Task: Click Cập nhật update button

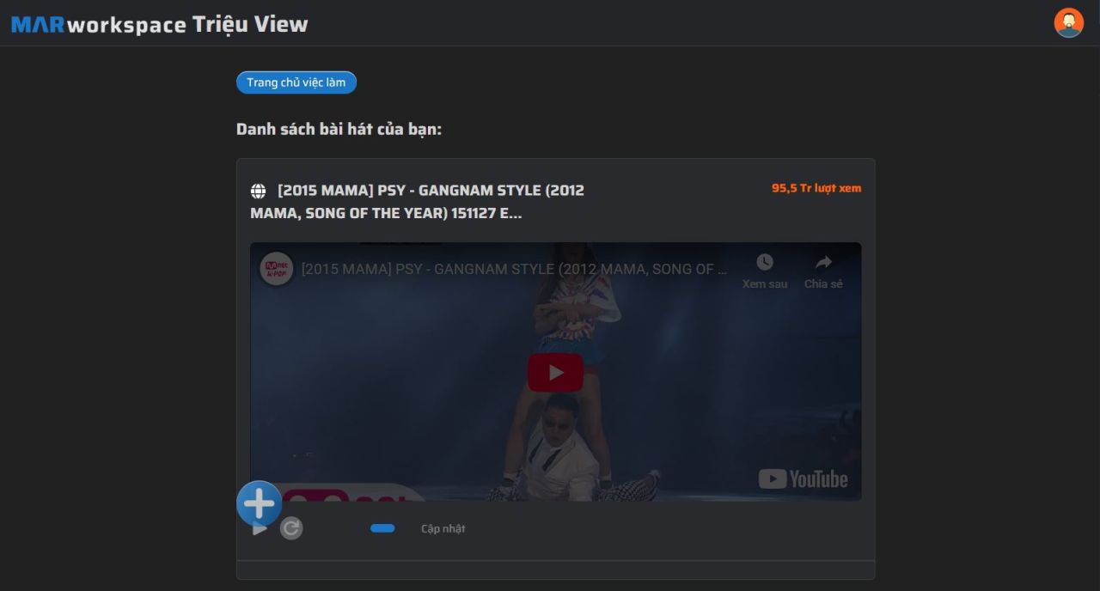Action: 443,528
